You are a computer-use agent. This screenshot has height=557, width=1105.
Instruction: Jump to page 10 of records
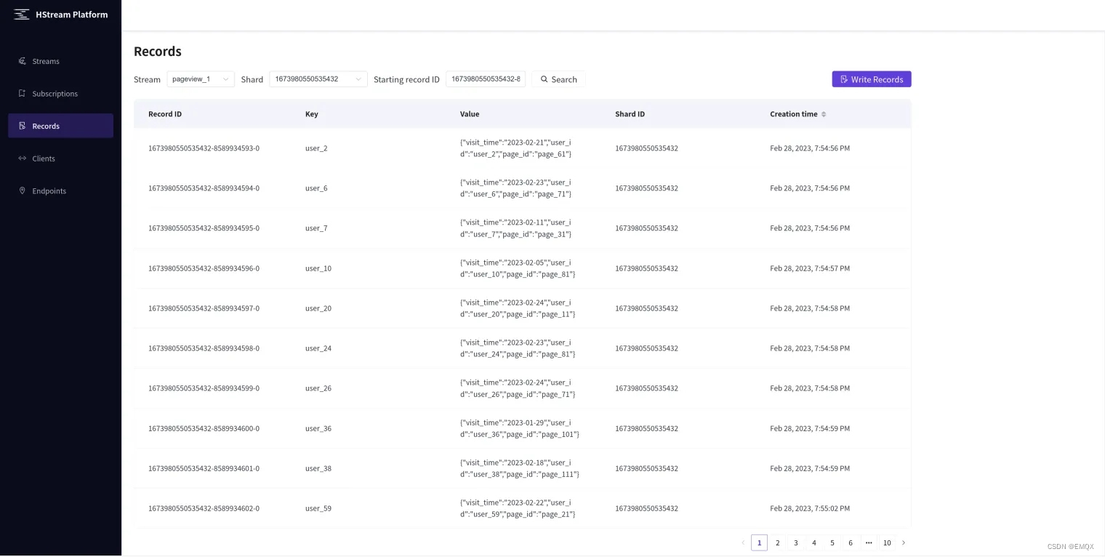pyautogui.click(x=887, y=542)
